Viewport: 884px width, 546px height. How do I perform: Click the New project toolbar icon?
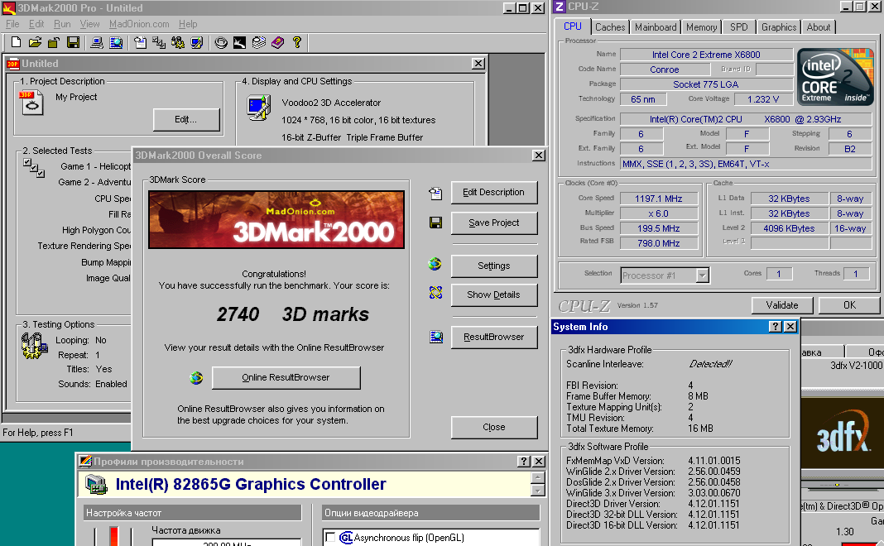[x=16, y=42]
